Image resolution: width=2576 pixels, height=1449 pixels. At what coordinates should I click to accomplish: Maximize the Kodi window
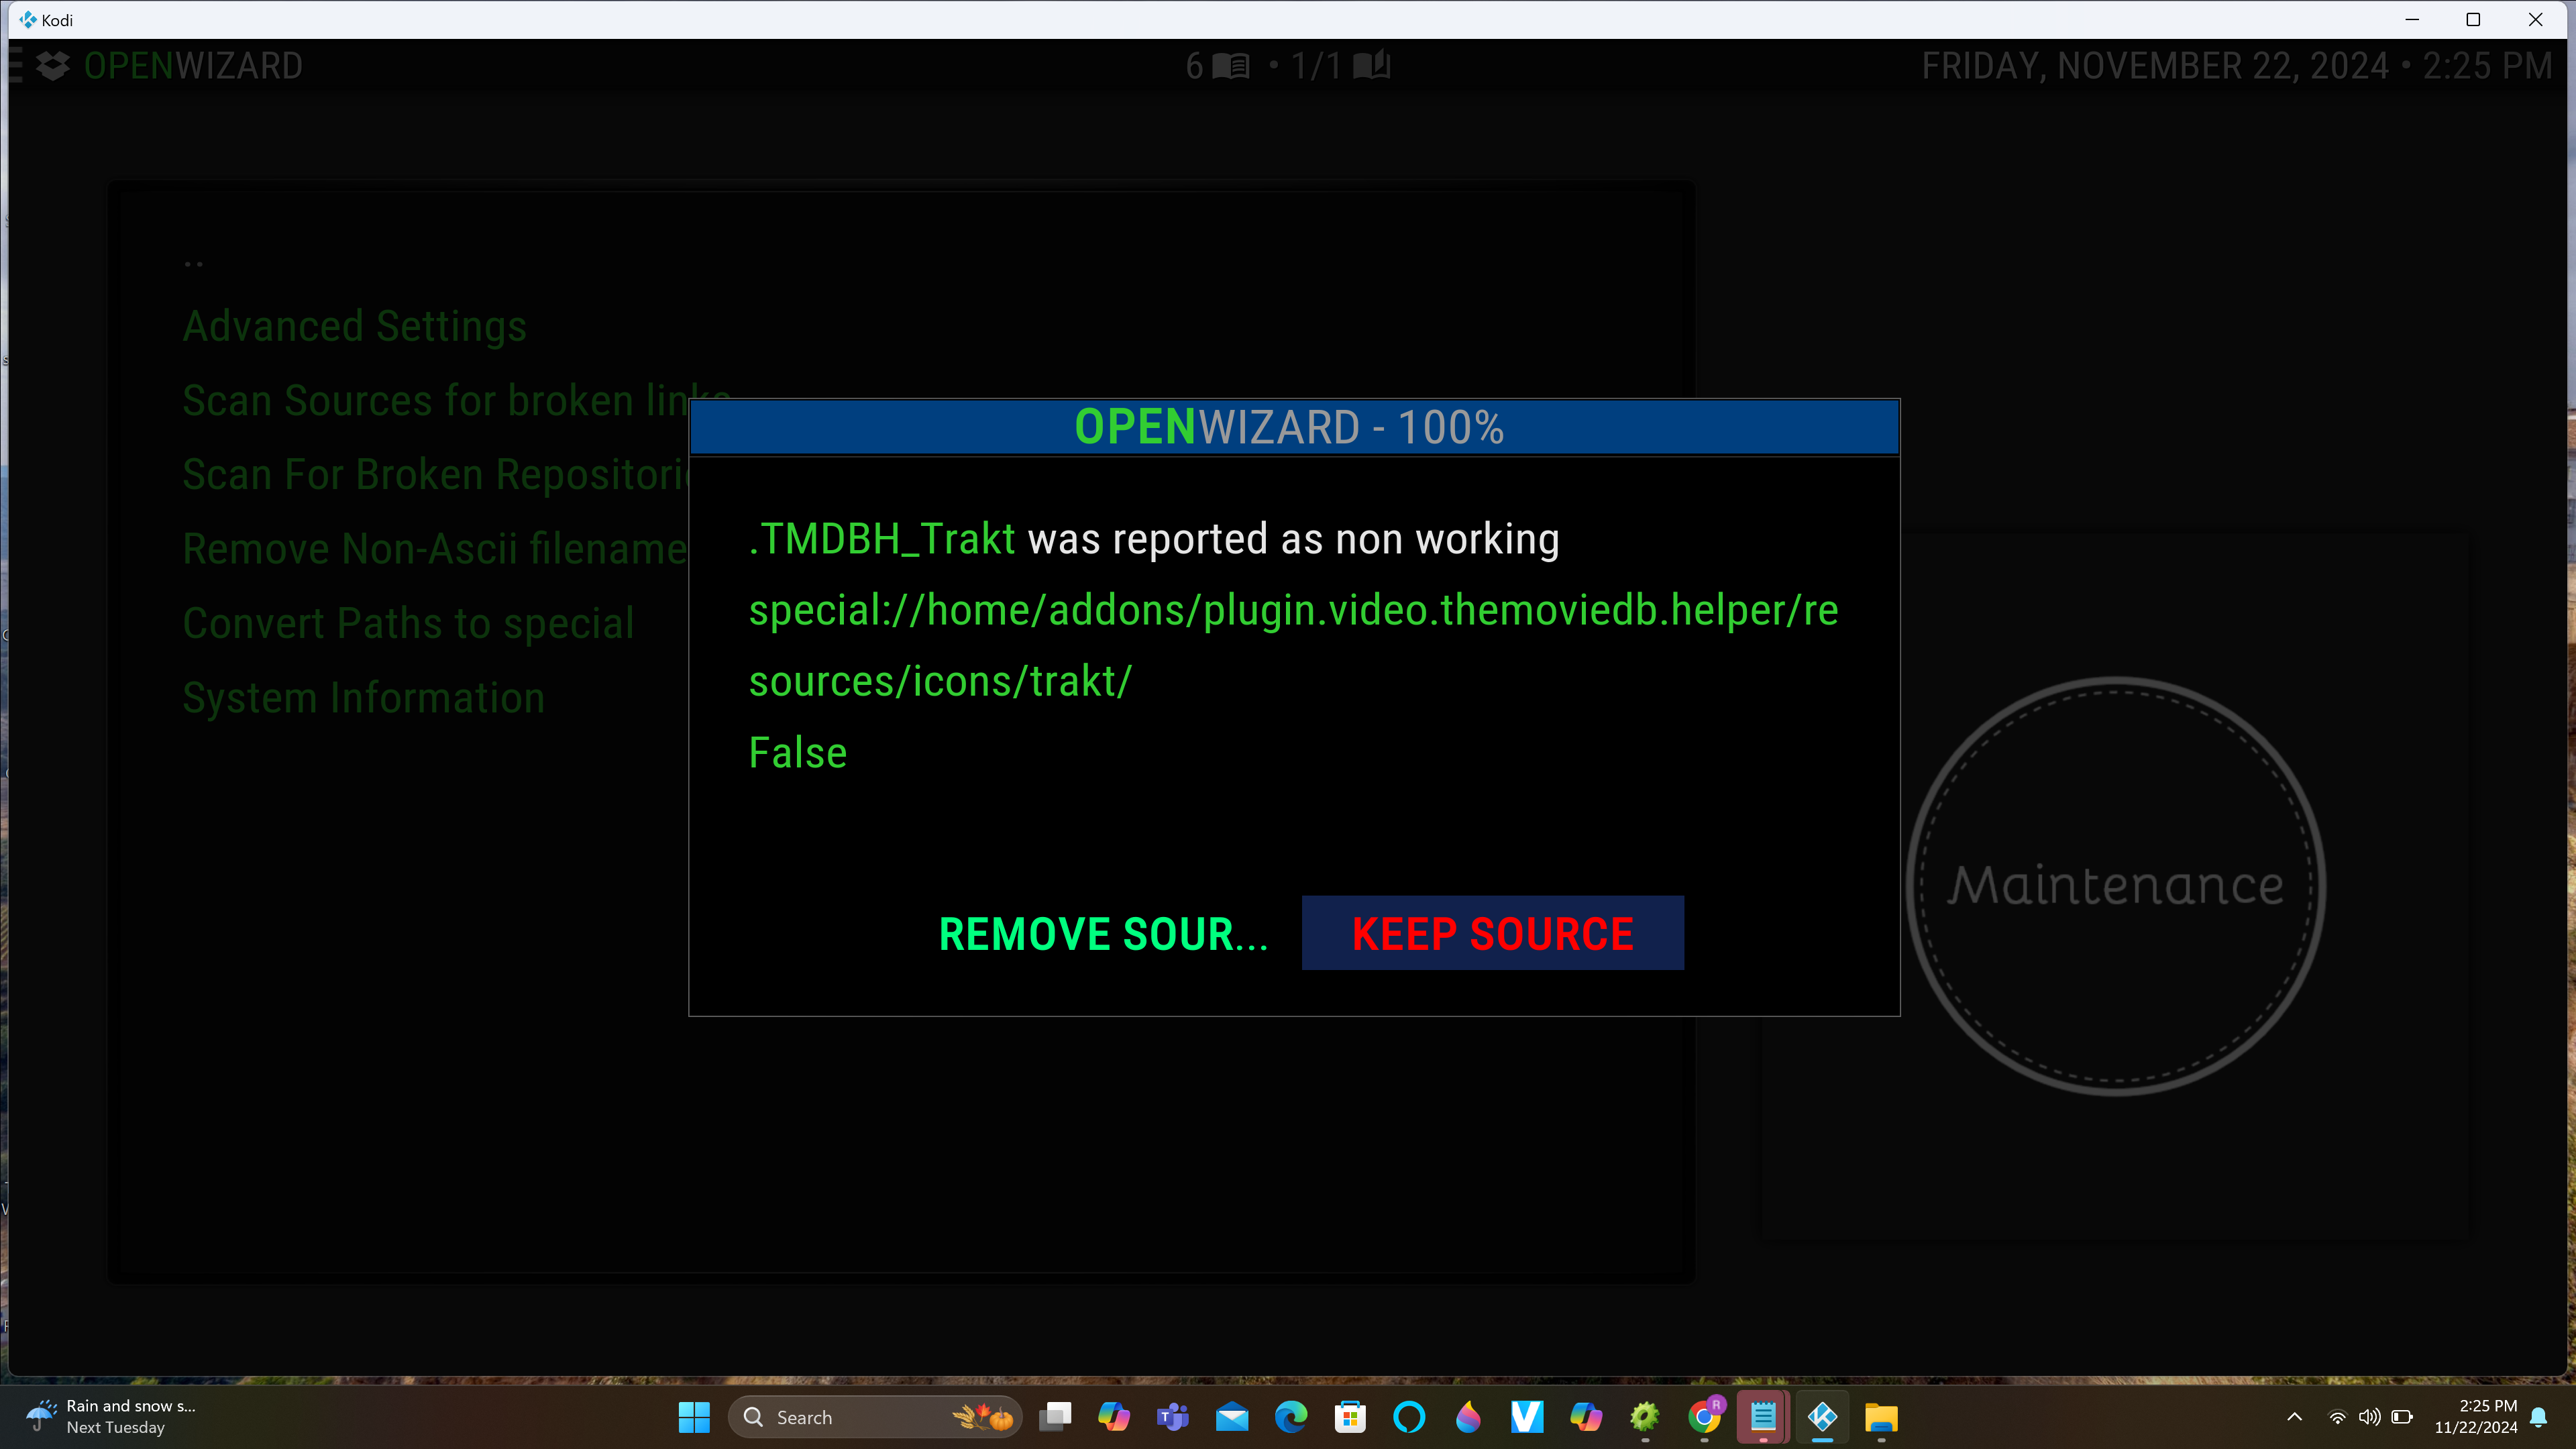pyautogui.click(x=2473, y=19)
